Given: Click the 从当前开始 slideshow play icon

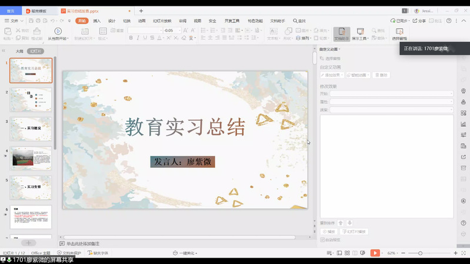Looking at the screenshot, I should 58,31.
